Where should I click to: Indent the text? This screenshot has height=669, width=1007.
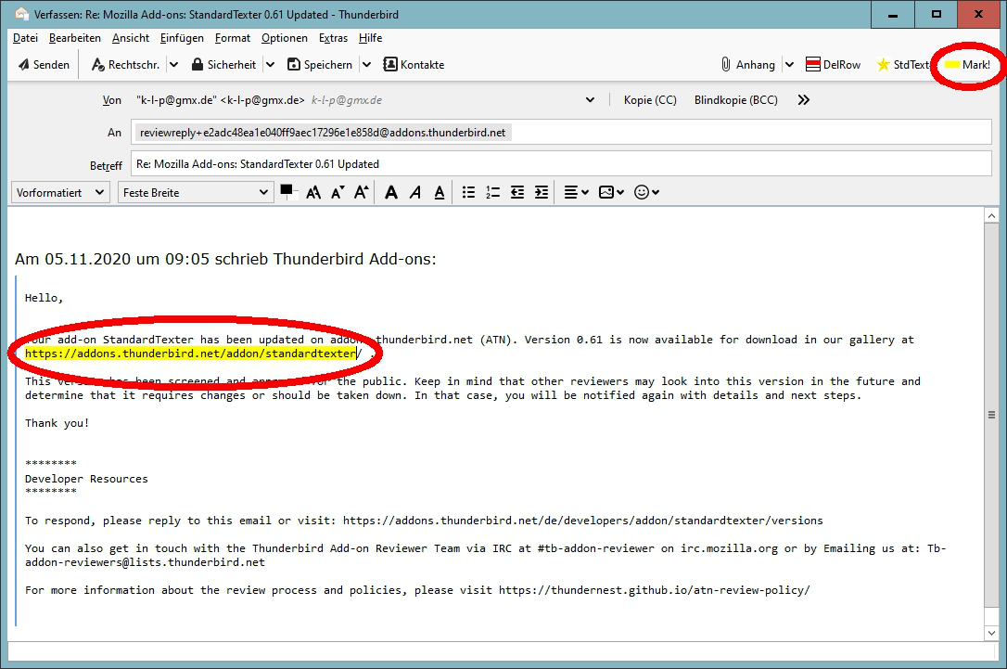pyautogui.click(x=542, y=192)
